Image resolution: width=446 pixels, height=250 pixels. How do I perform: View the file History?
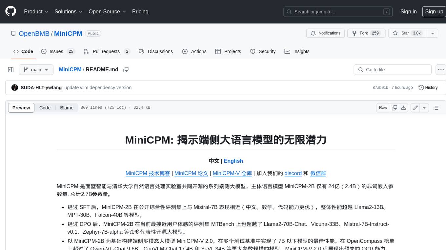point(428,88)
